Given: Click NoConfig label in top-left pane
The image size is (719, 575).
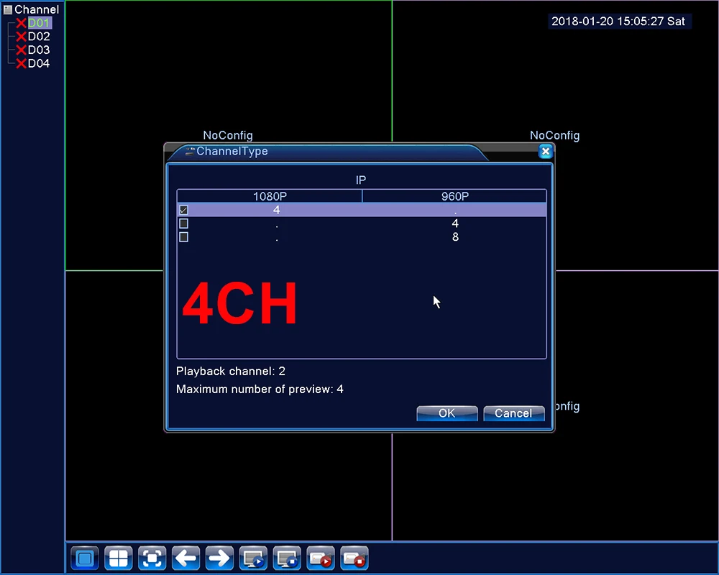Looking at the screenshot, I should coord(228,135).
